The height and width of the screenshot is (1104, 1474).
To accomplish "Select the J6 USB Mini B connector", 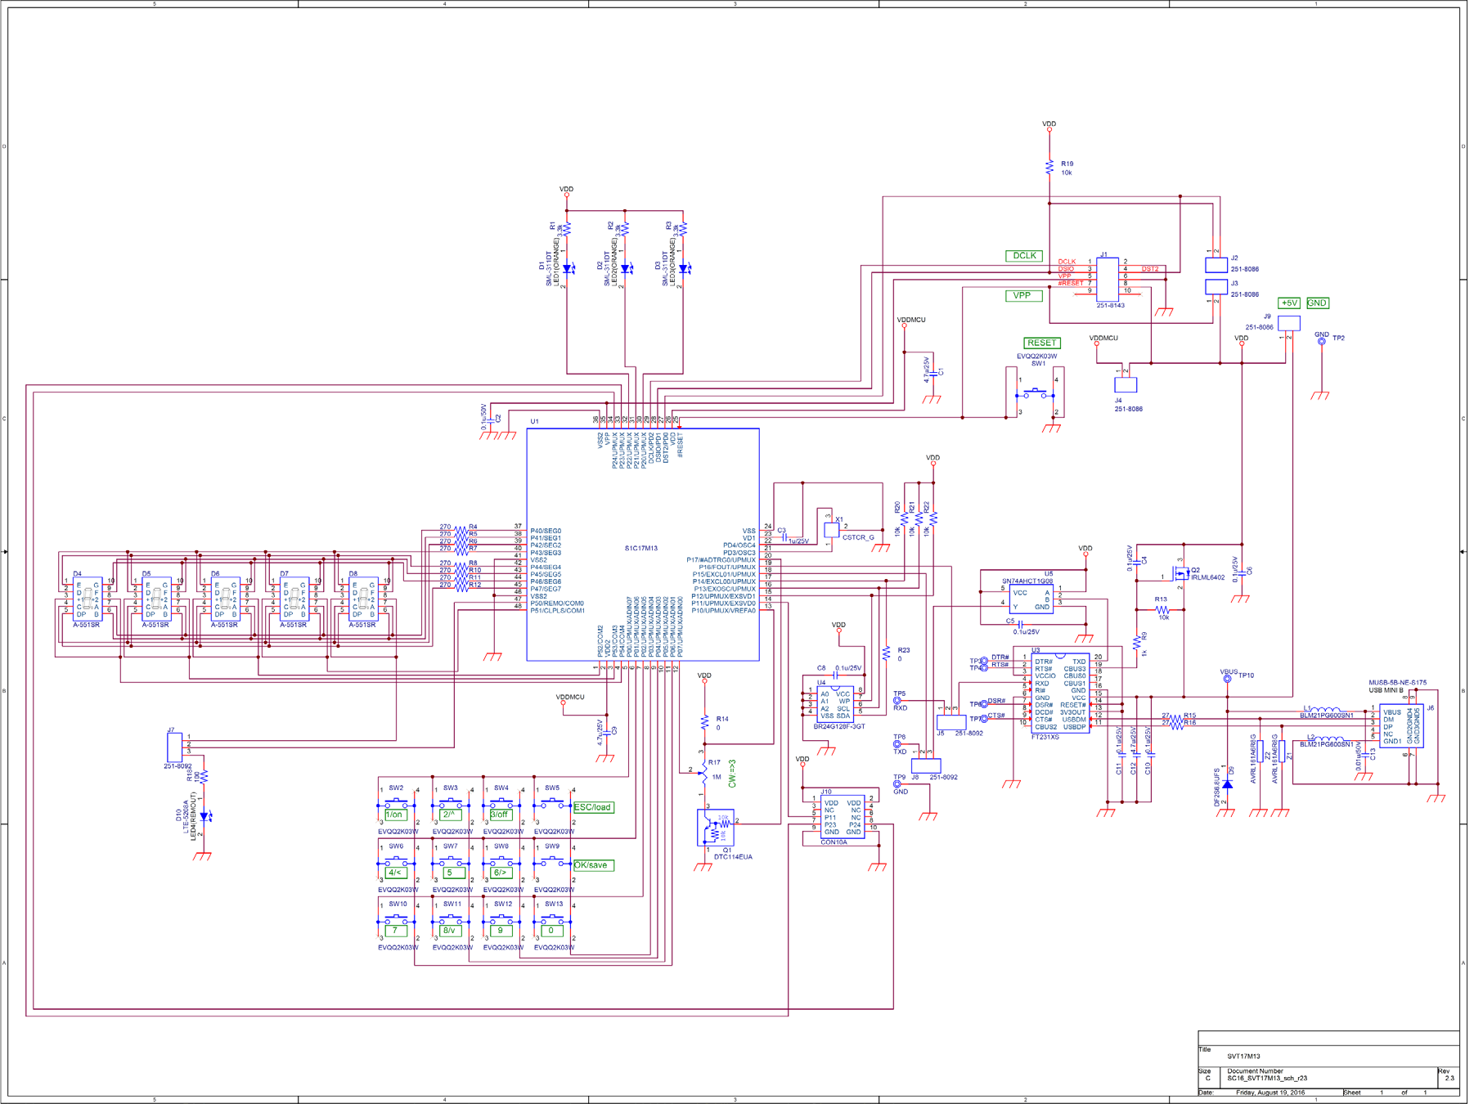I will 1400,725.
